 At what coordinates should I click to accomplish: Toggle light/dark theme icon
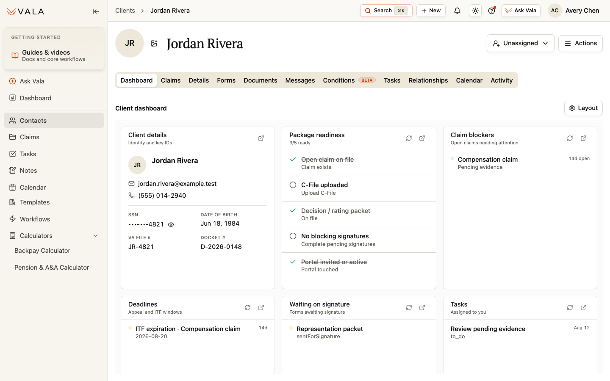(475, 11)
